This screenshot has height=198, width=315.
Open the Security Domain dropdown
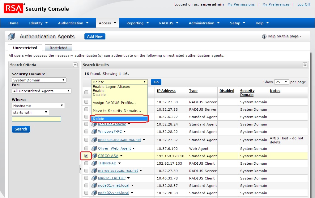[39, 80]
